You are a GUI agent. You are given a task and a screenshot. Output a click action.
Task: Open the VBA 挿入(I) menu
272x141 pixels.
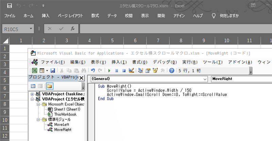click(x=119, y=62)
